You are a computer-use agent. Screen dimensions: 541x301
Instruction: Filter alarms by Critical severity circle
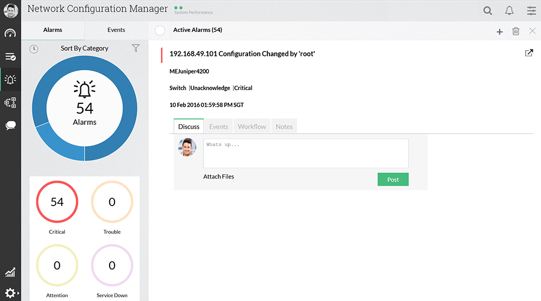pos(57,202)
